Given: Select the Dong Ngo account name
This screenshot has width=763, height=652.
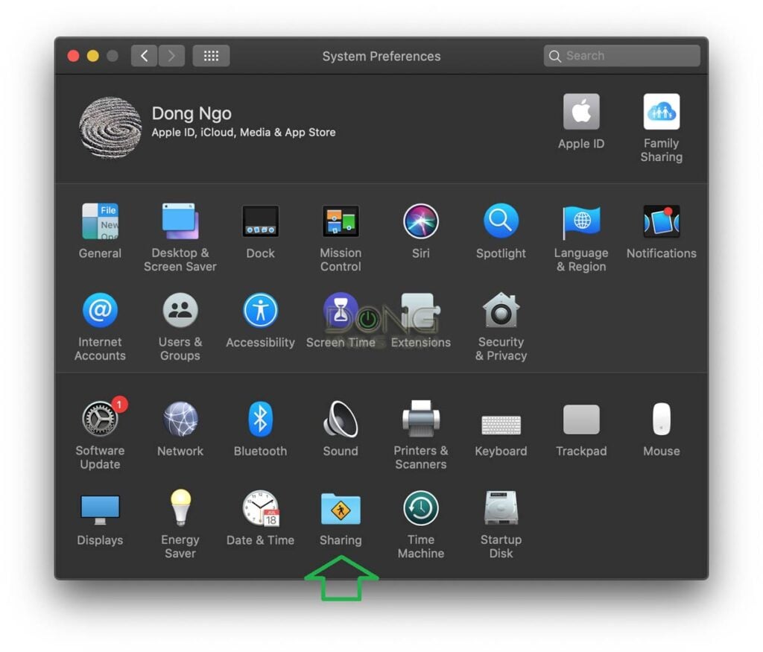Looking at the screenshot, I should click(x=191, y=113).
